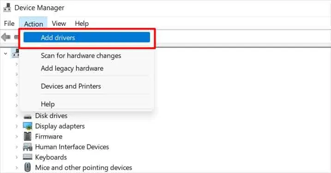
Task: Click the back arrow toolbar icon
Action: pyautogui.click(x=6, y=37)
